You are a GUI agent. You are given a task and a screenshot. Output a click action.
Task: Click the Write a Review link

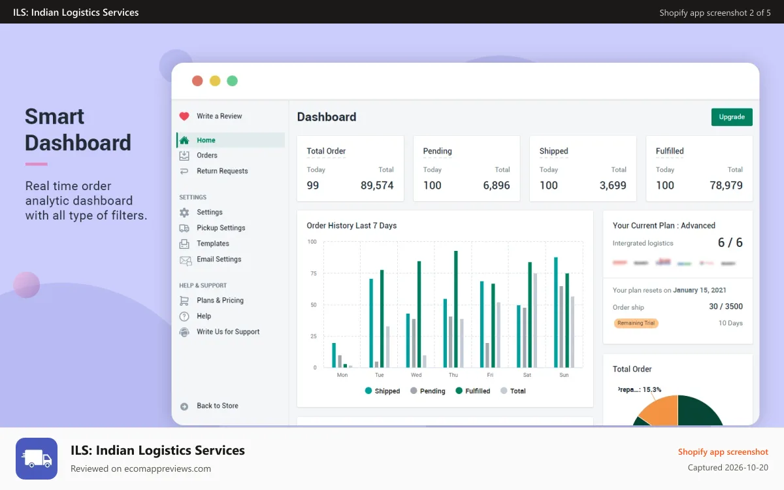point(220,116)
